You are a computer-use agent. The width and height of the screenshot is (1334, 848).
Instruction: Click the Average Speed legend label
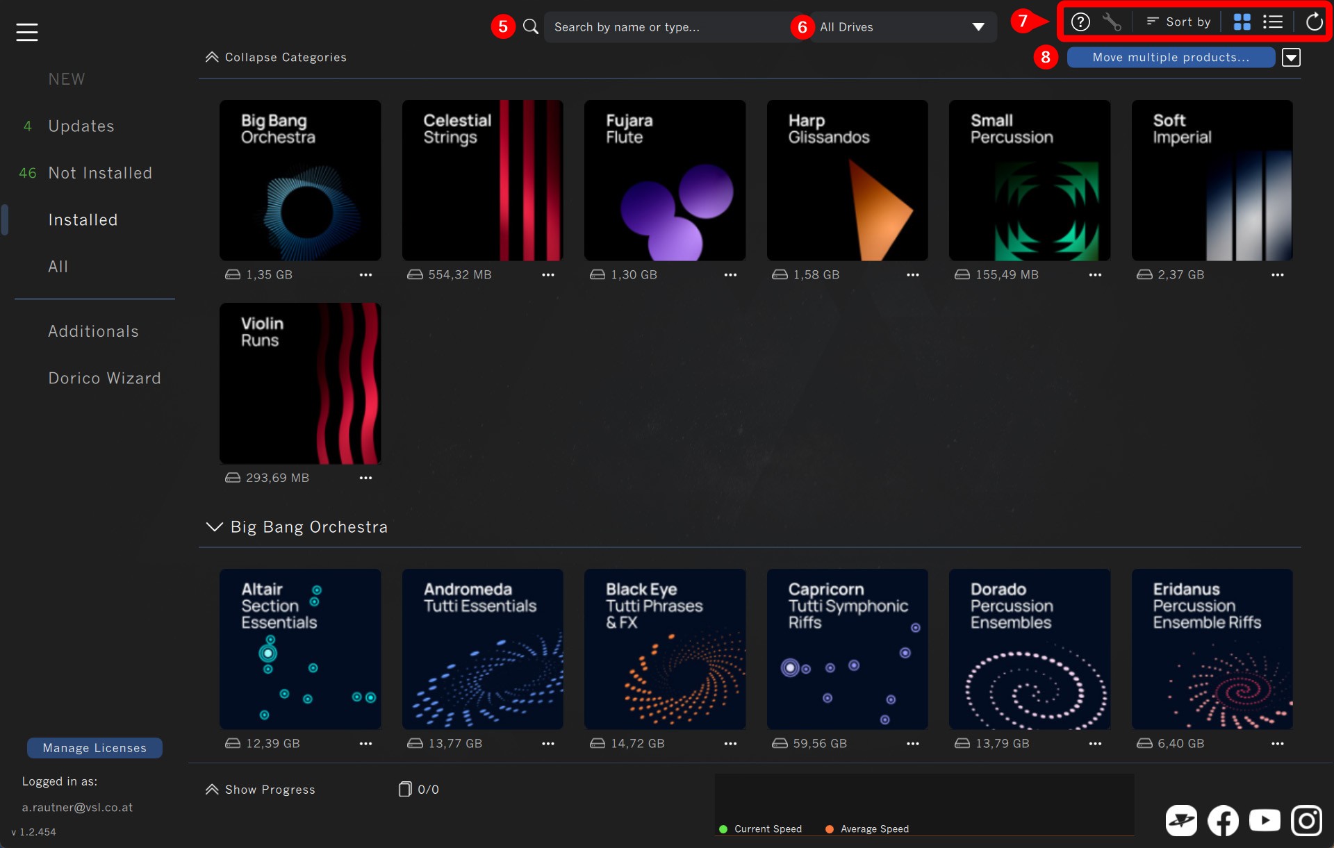pos(875,829)
